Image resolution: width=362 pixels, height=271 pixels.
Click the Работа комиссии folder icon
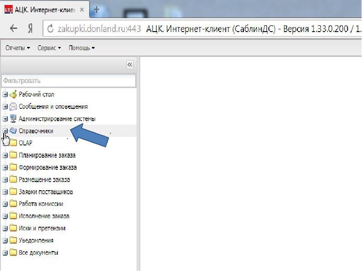[x=14, y=204]
